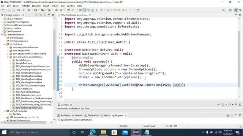This screenshot has height=136, width=243.
Task: Click the Open Type toolbar icon
Action: 68,10
